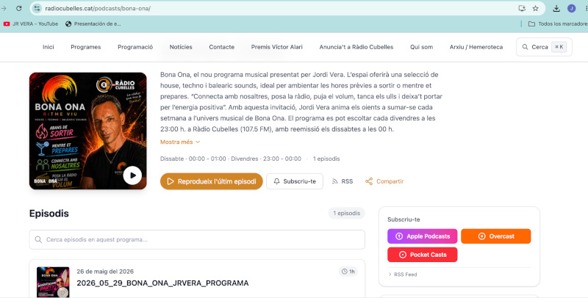Open browser downloads icon
Image resolution: width=588 pixels, height=298 pixels.
(x=556, y=8)
